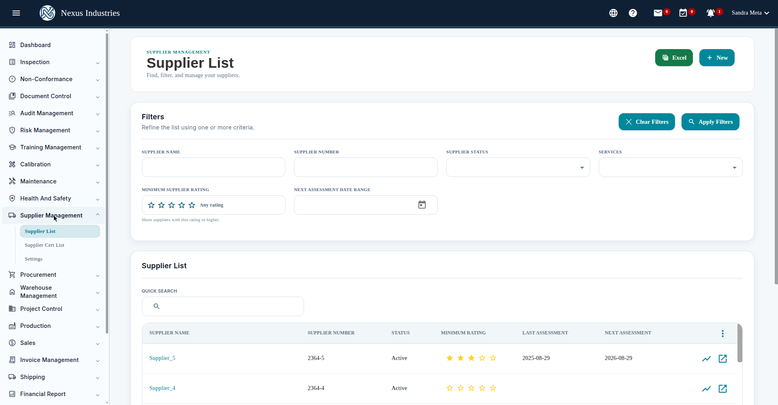Open the language globe icon
Viewport: 778px width, 405px height.
613,13
